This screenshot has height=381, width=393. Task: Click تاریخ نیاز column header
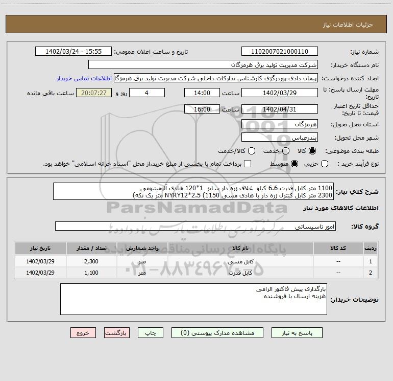pos(40,249)
